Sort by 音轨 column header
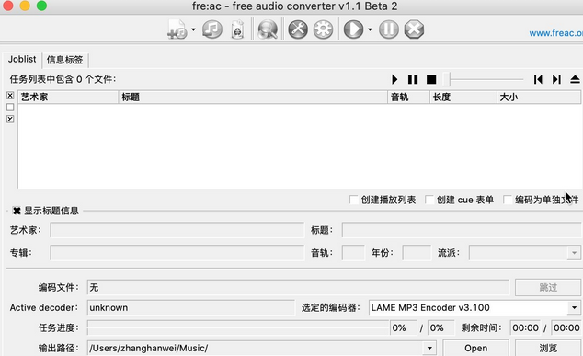This screenshot has width=583, height=356. (408, 98)
